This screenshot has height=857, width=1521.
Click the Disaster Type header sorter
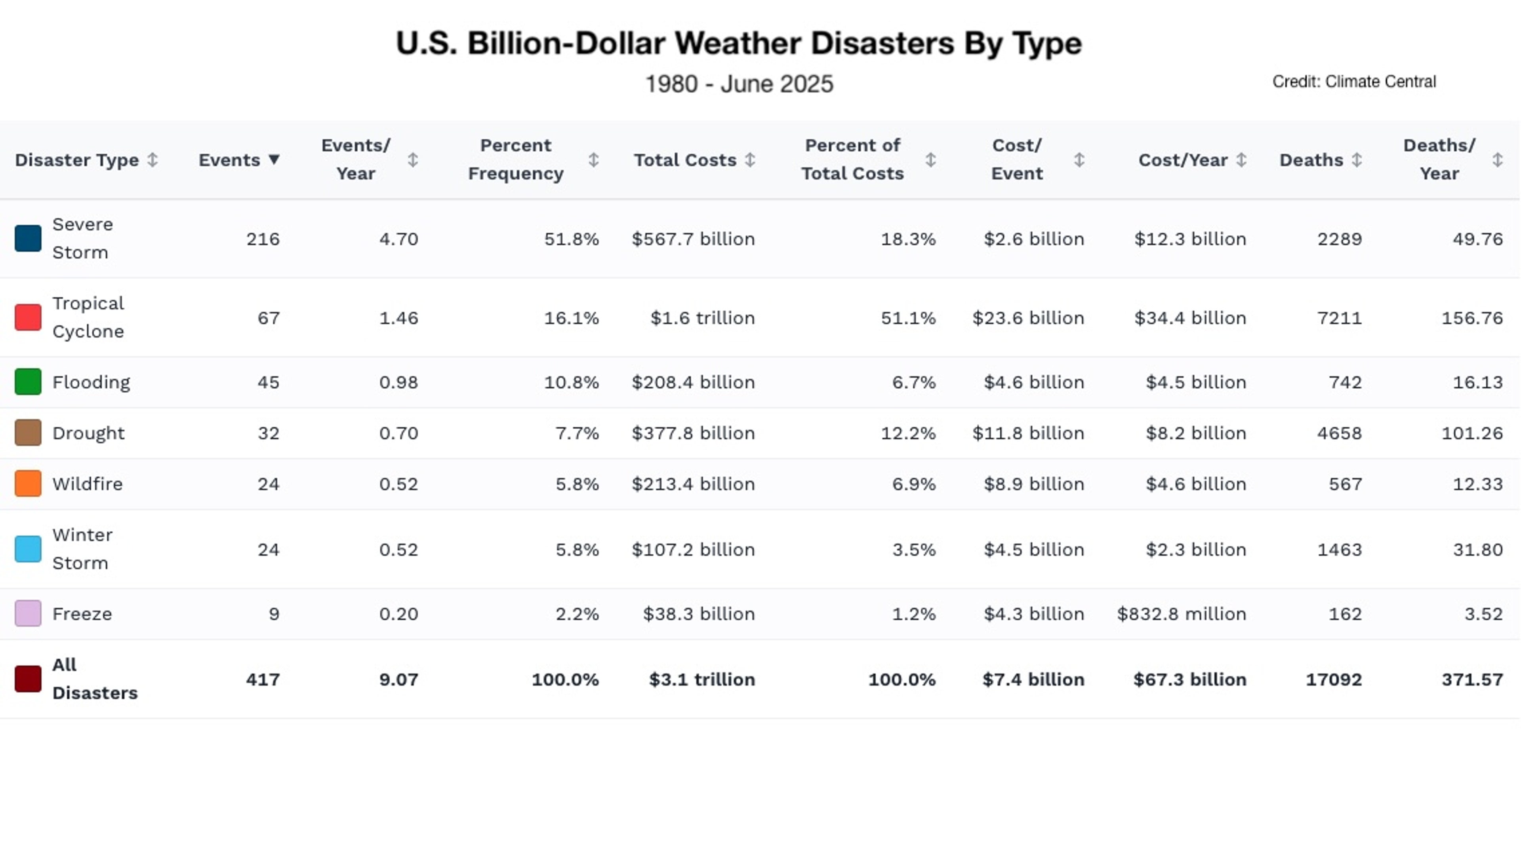coord(154,159)
